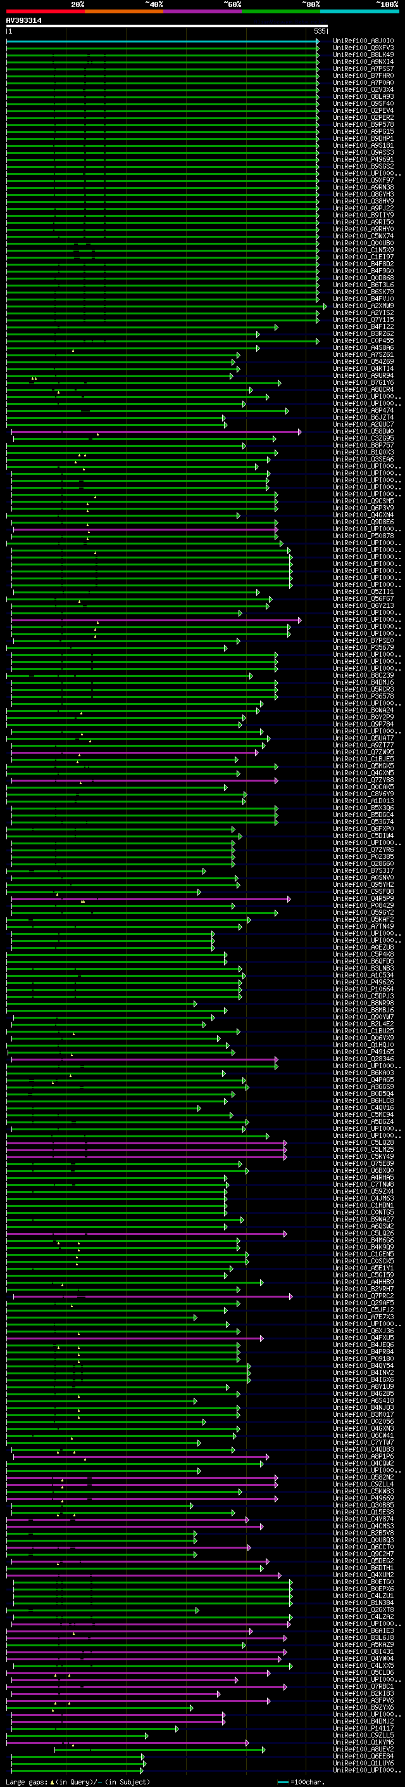The height and width of the screenshot is (1787, 405).
Task: Select the AV393314 query name
Action: tap(23, 21)
